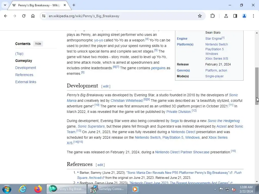This screenshot has height=194, width=259.
Task: Click citation [16] after release sentence
Action: 233,151
